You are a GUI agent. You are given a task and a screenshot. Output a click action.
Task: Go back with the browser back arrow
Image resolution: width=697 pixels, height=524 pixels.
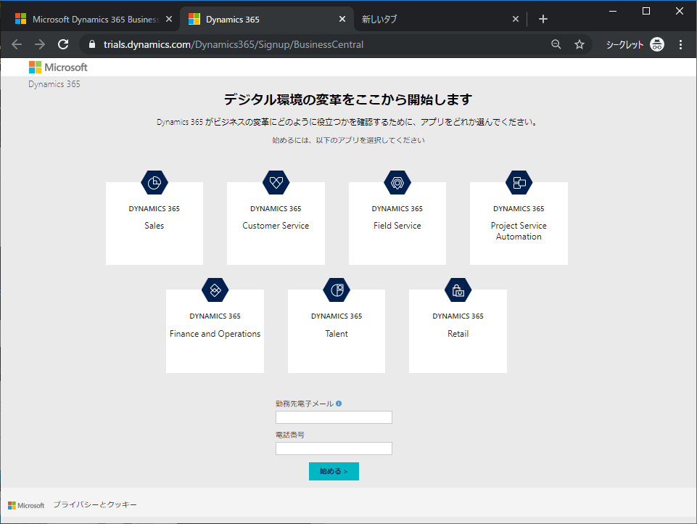coord(17,44)
